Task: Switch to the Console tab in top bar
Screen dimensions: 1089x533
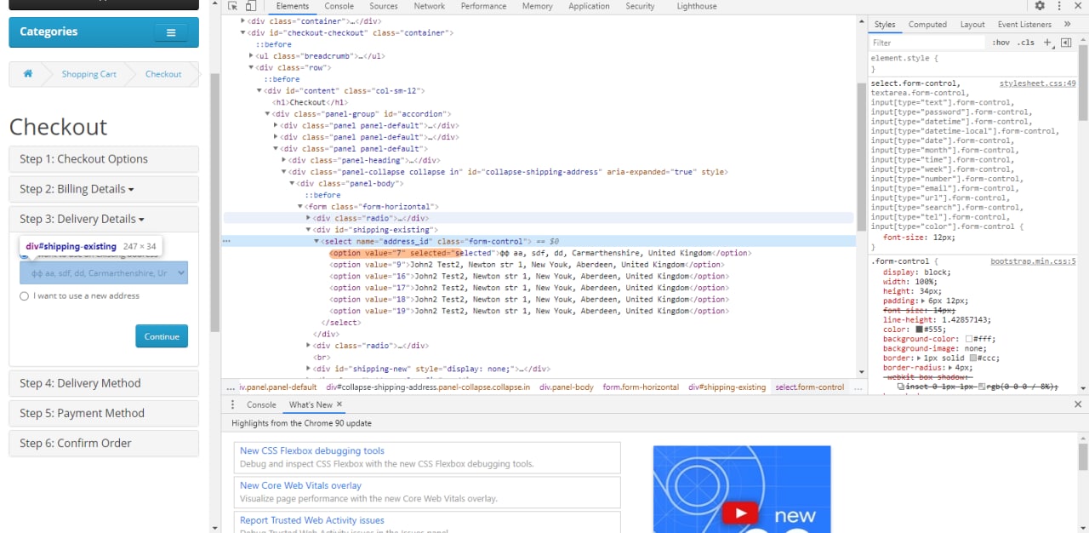Action: coord(339,6)
